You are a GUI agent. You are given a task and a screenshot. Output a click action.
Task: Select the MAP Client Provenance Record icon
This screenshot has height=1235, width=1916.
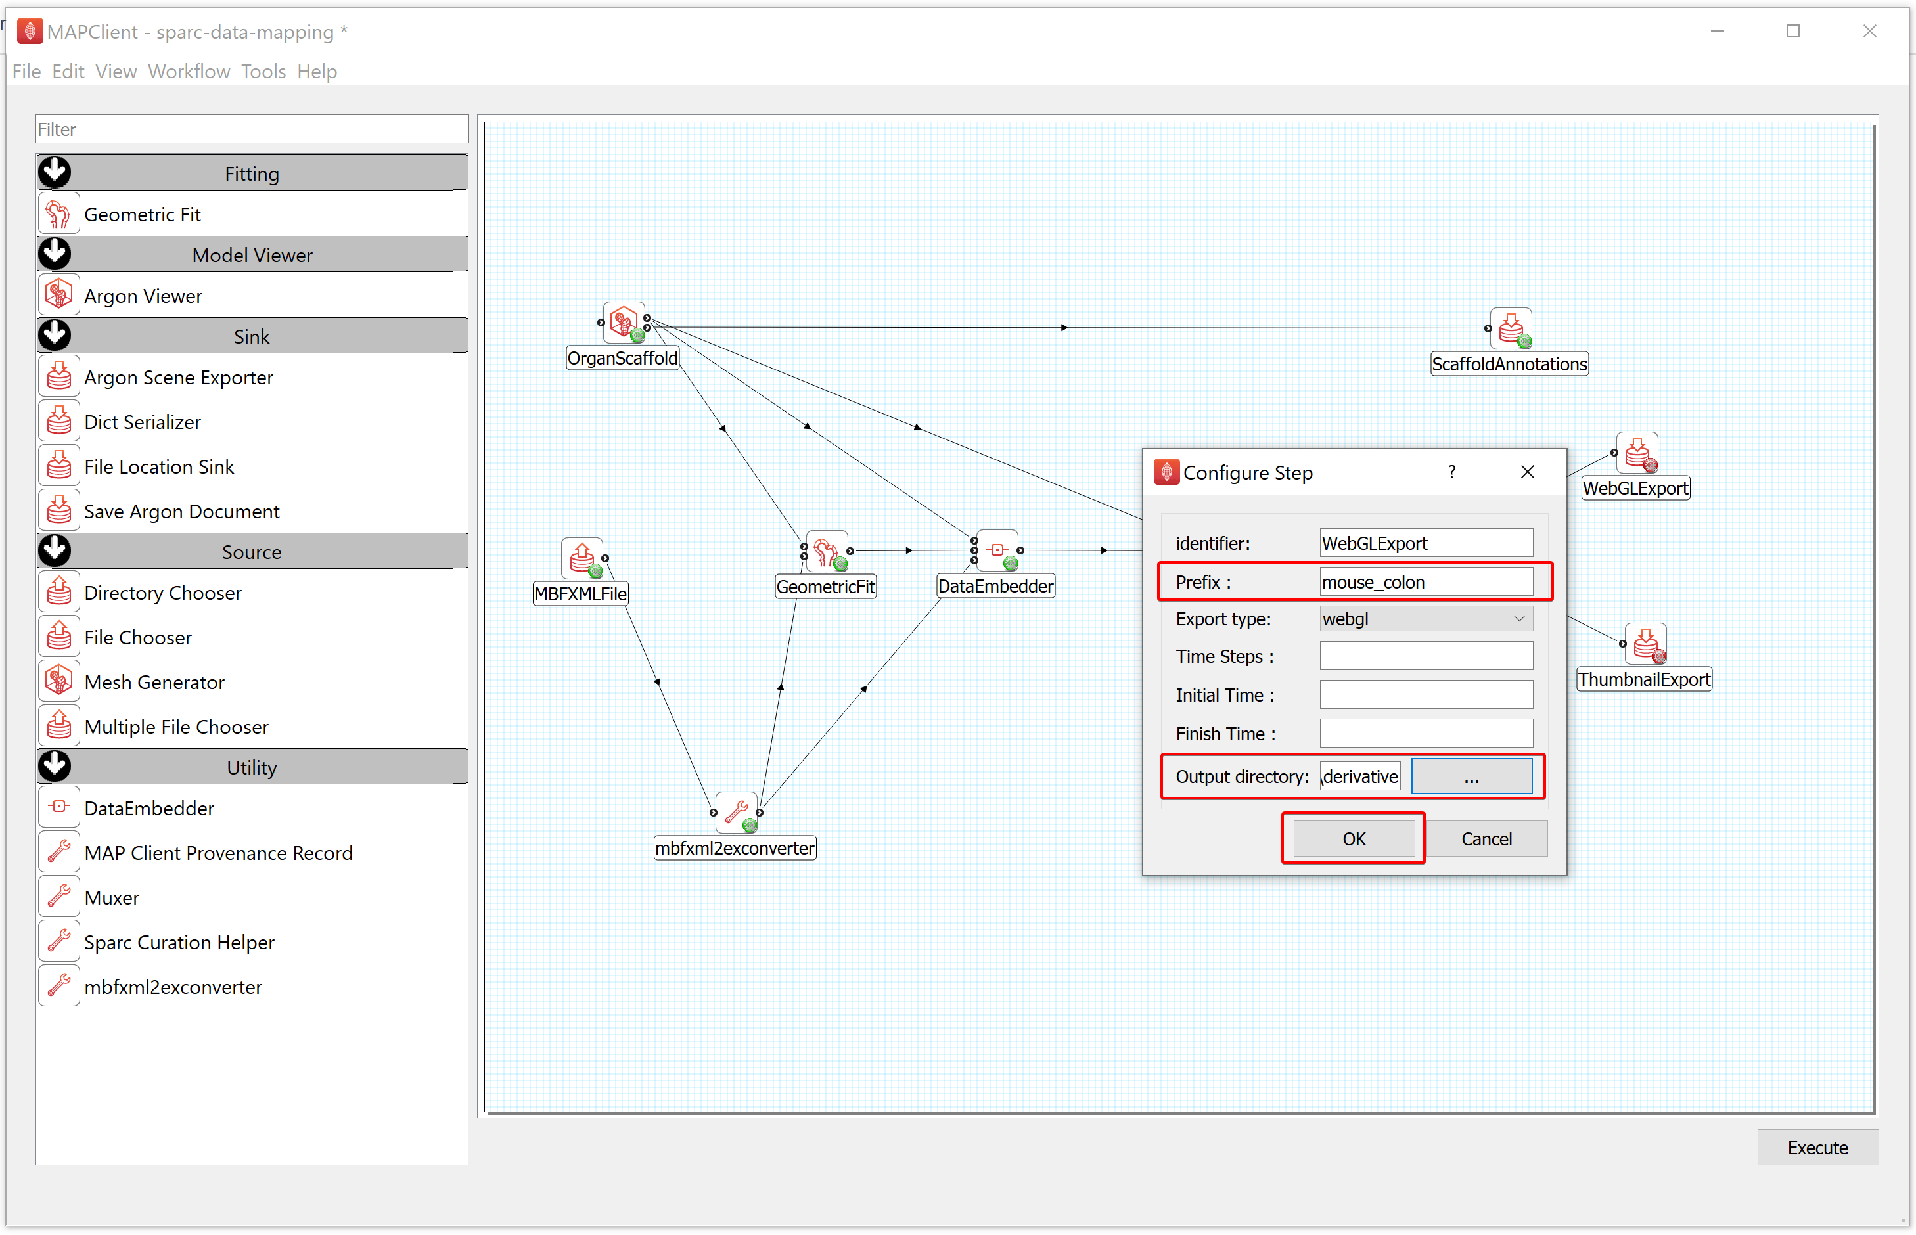coord(58,853)
